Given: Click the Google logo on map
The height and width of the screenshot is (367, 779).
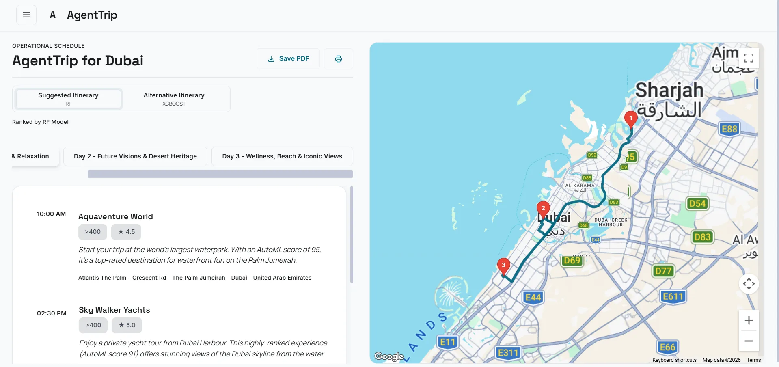Looking at the screenshot, I should 389,356.
